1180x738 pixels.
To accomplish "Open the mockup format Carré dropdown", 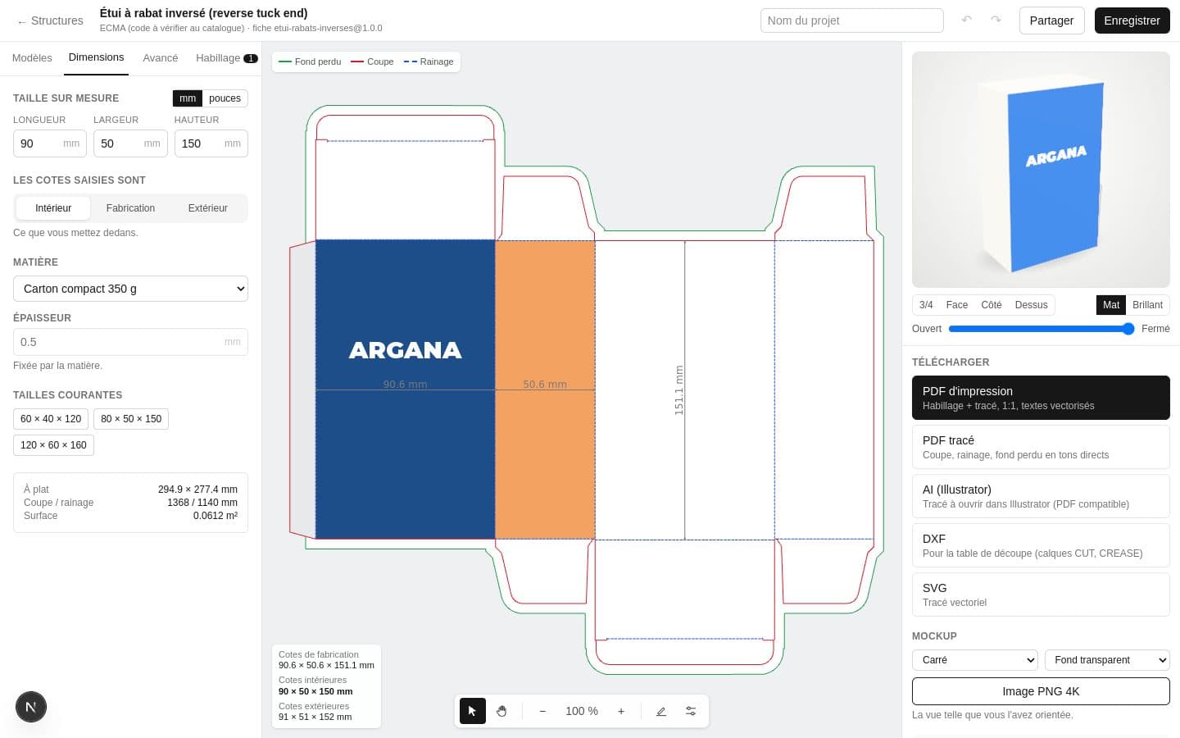I will (x=975, y=660).
